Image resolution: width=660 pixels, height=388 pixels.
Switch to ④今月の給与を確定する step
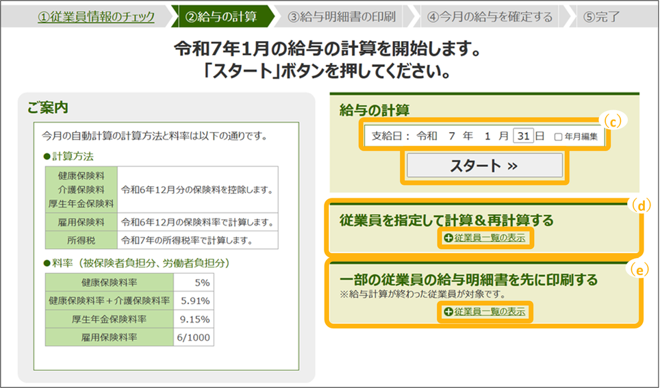489,16
